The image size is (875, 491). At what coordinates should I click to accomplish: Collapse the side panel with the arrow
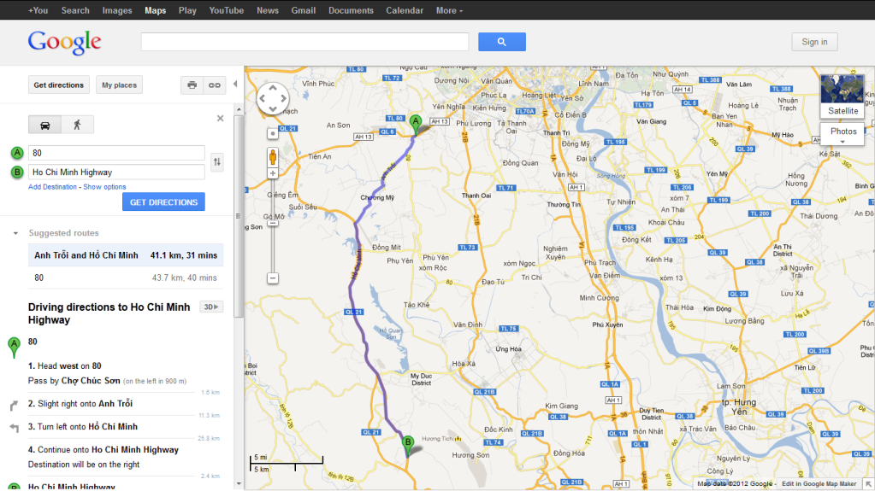[235, 85]
